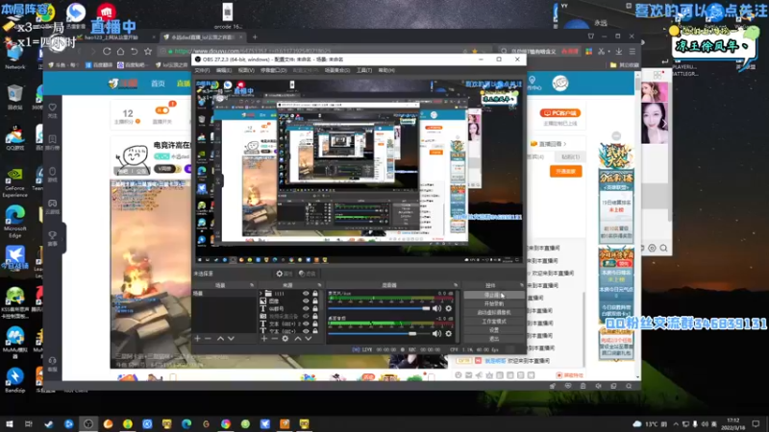The height and width of the screenshot is (432, 769).
Task: Toggle lock on the image source
Action: point(315,300)
